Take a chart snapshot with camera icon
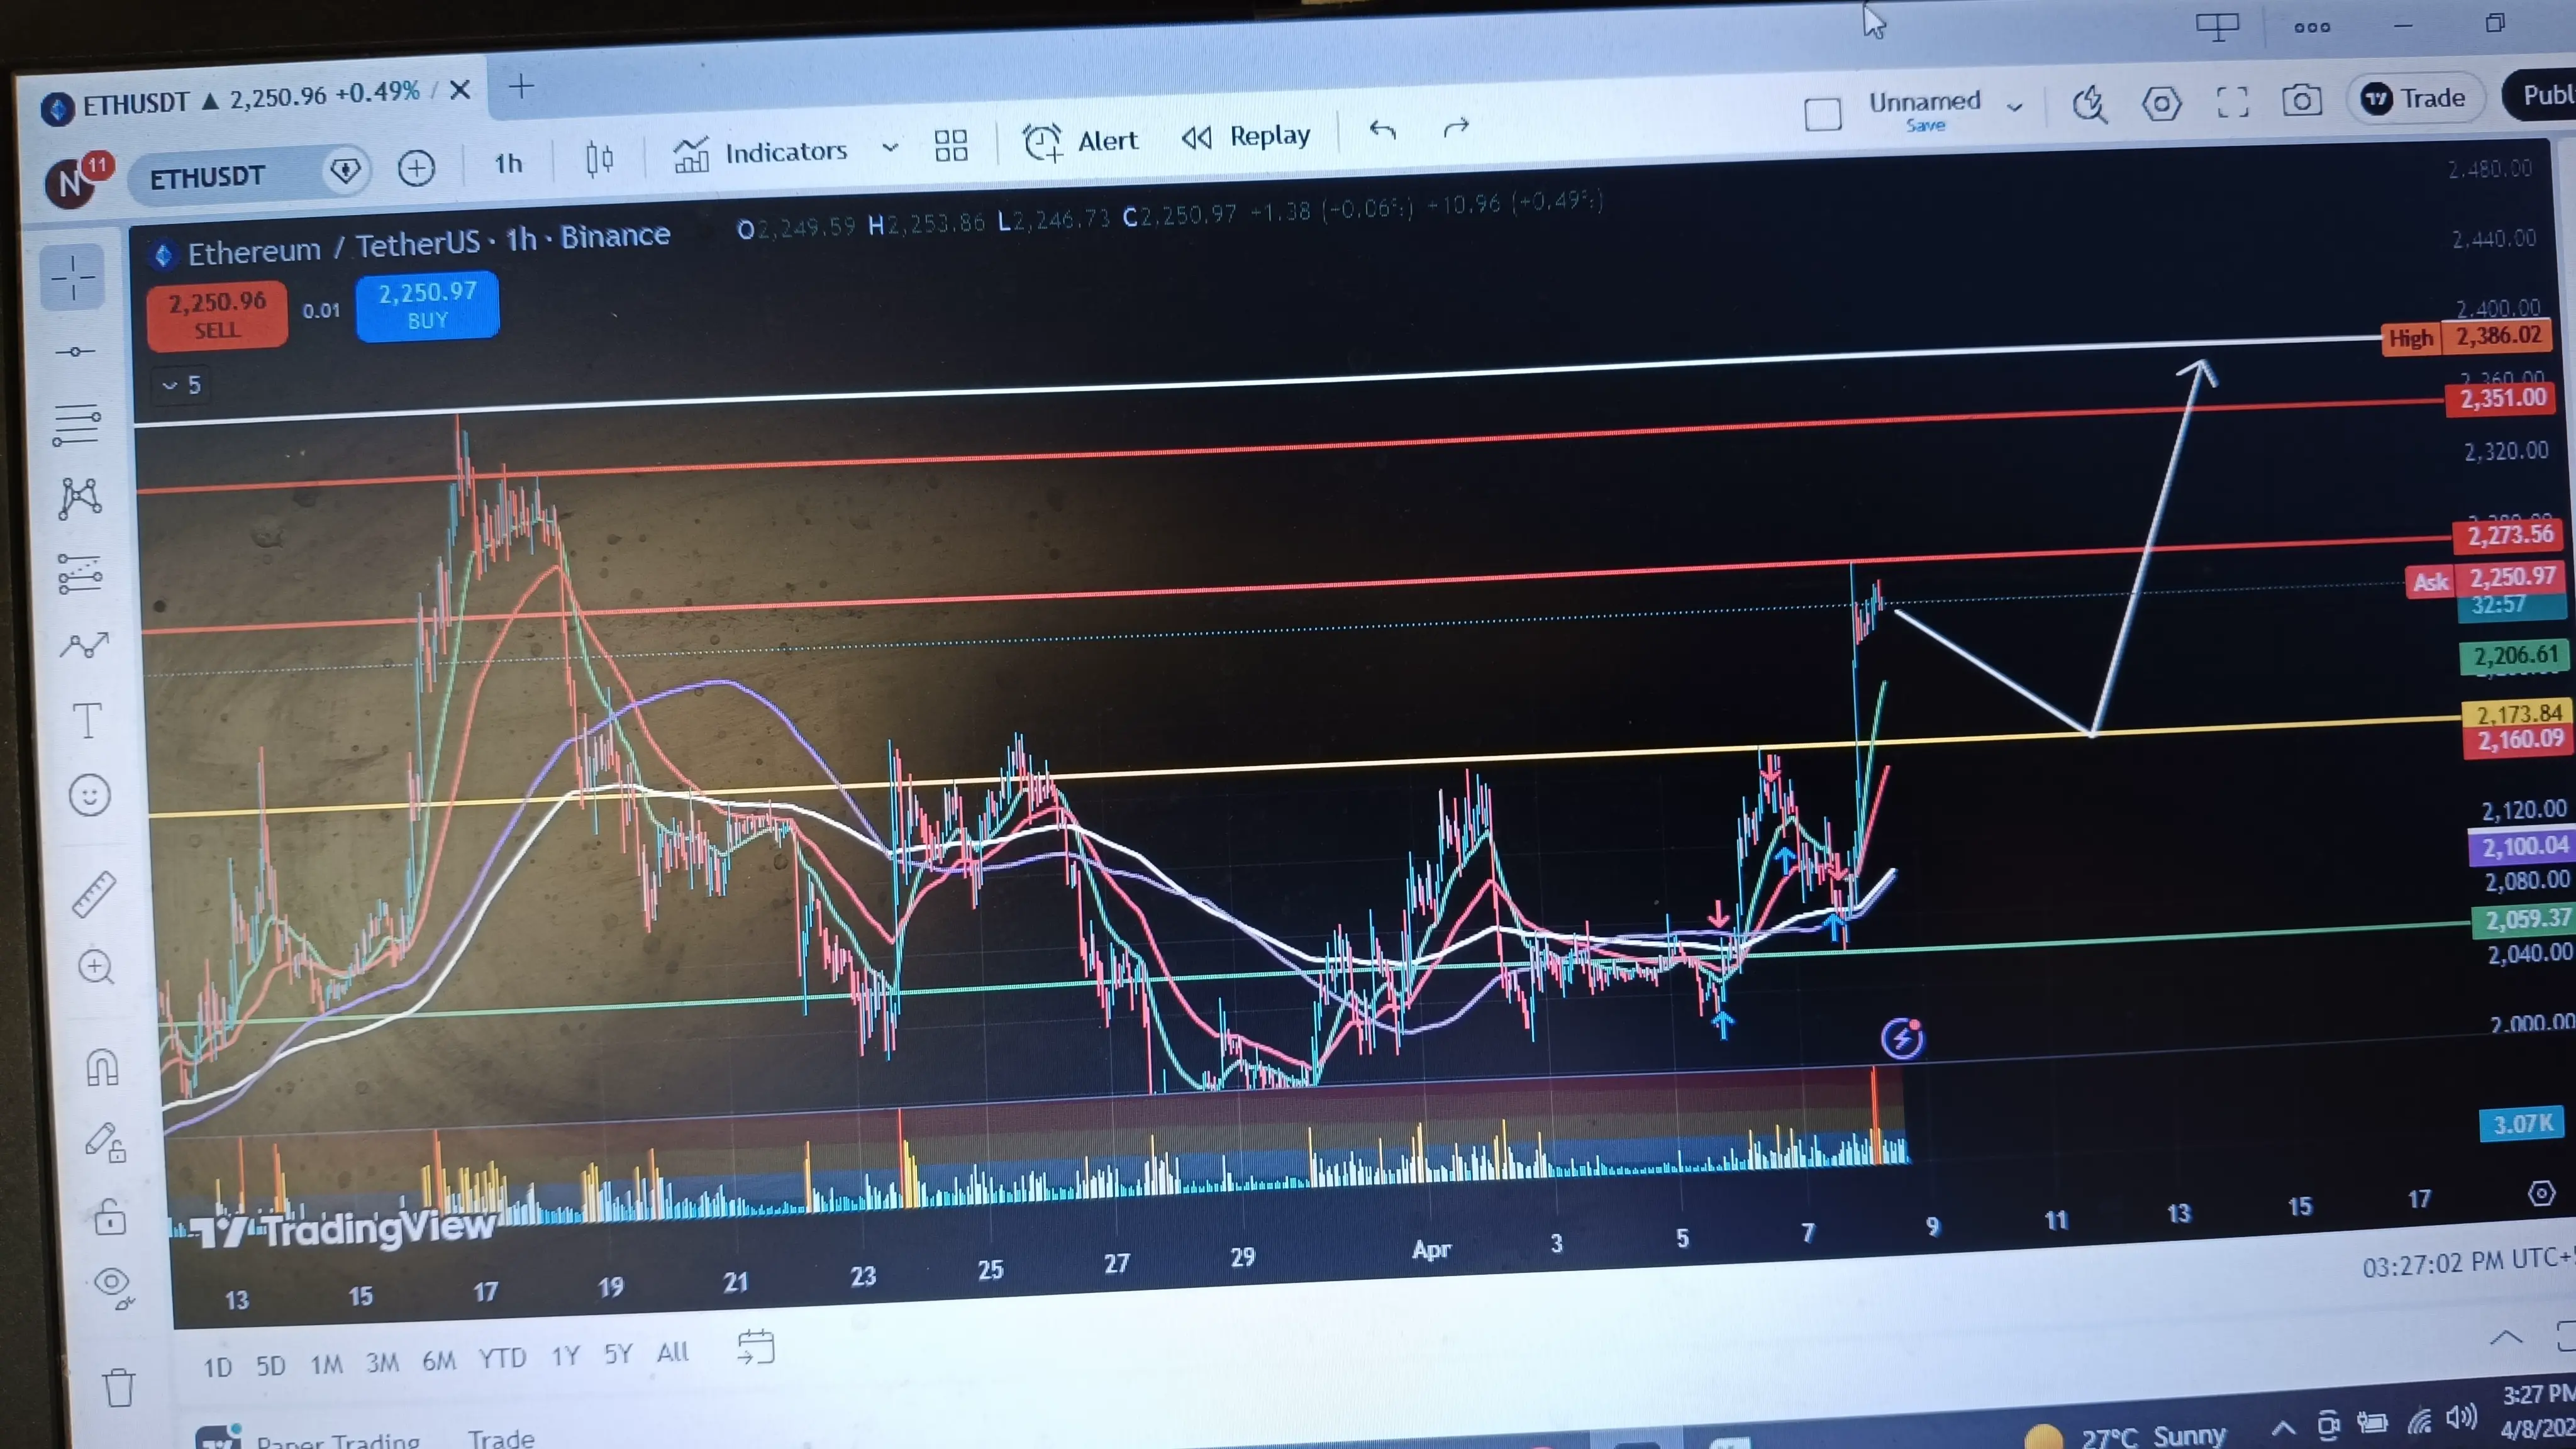The image size is (2576, 1449). coord(2301,101)
